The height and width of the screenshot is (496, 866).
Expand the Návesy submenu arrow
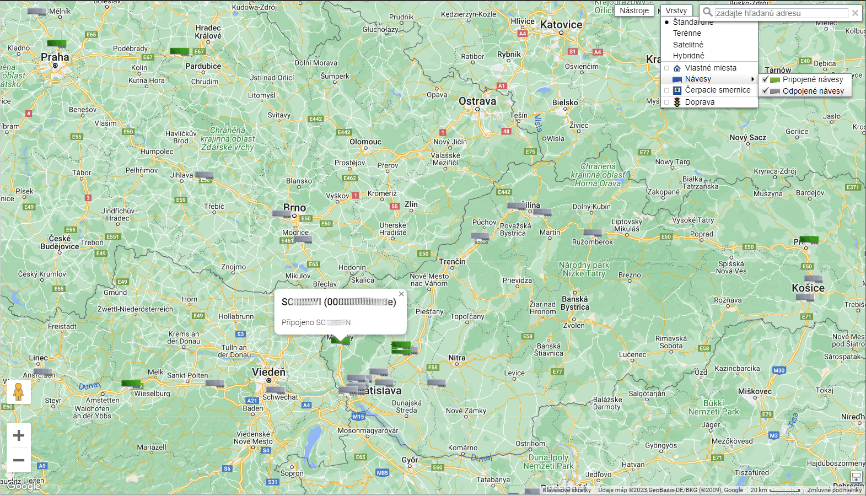[x=752, y=79]
